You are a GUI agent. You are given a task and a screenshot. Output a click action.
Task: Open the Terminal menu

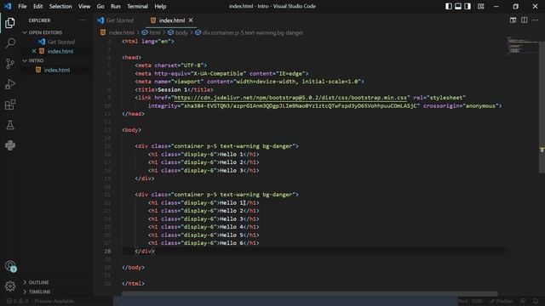[137, 6]
